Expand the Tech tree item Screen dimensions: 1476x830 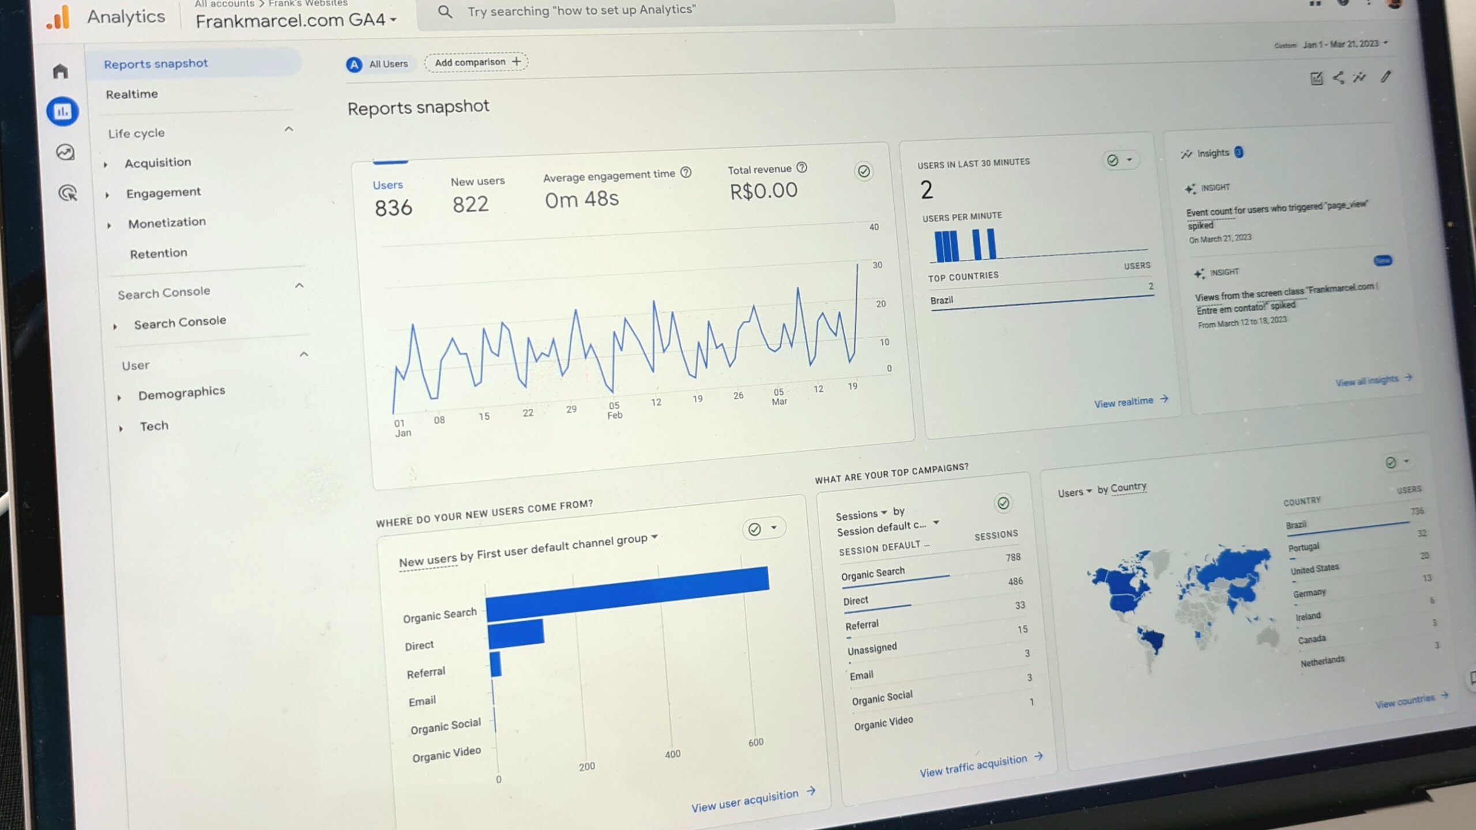(x=121, y=429)
